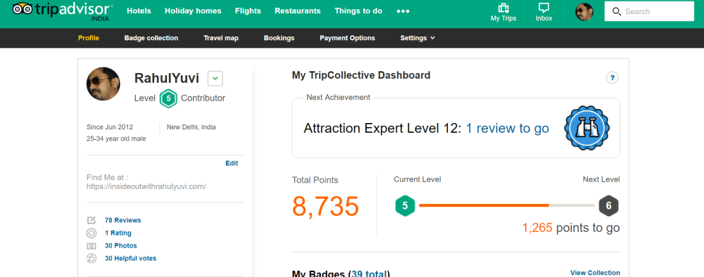
Task: Click the insideoutwithrahulyuvi.com URL text
Action: pyautogui.click(x=146, y=186)
